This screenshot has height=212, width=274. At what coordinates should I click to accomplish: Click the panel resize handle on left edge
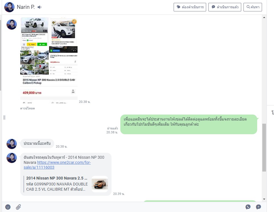4,117
